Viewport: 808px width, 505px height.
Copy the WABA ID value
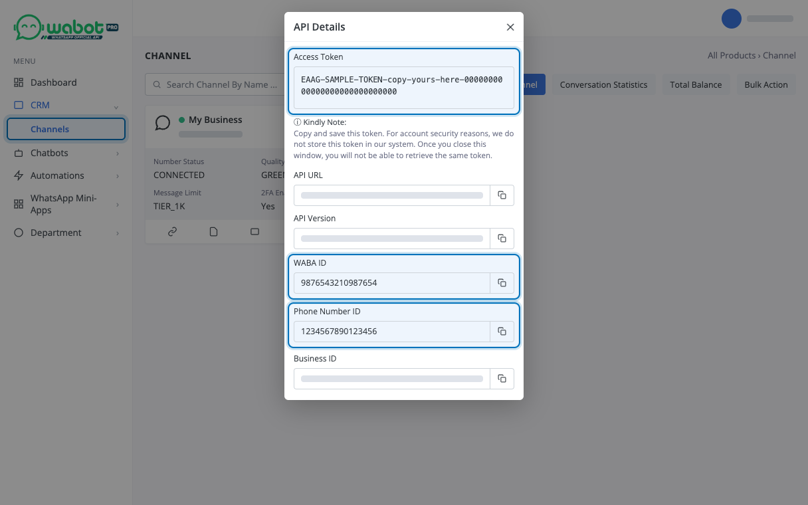click(x=502, y=283)
